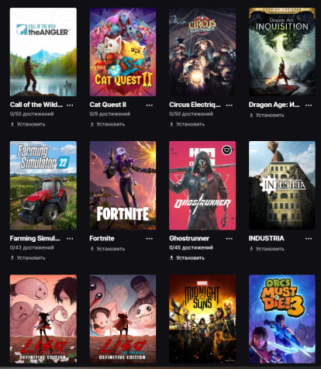
Task: Install Dragon Age via Установить link
Action: (x=267, y=116)
